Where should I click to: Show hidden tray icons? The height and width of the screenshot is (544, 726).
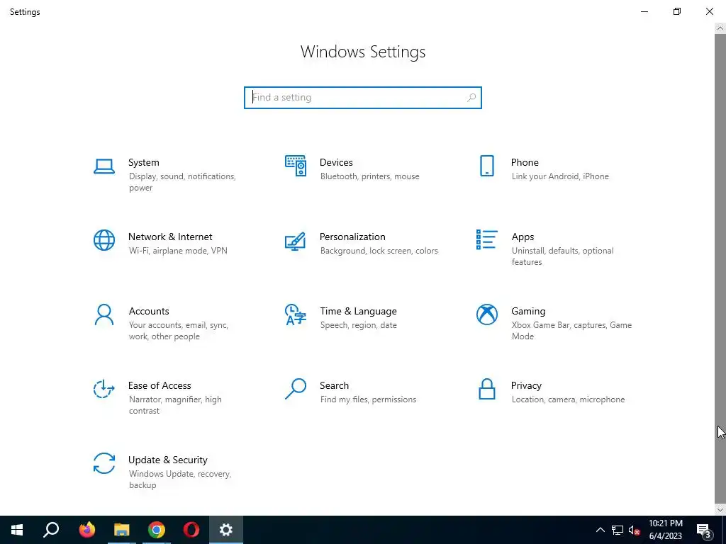pyautogui.click(x=600, y=530)
